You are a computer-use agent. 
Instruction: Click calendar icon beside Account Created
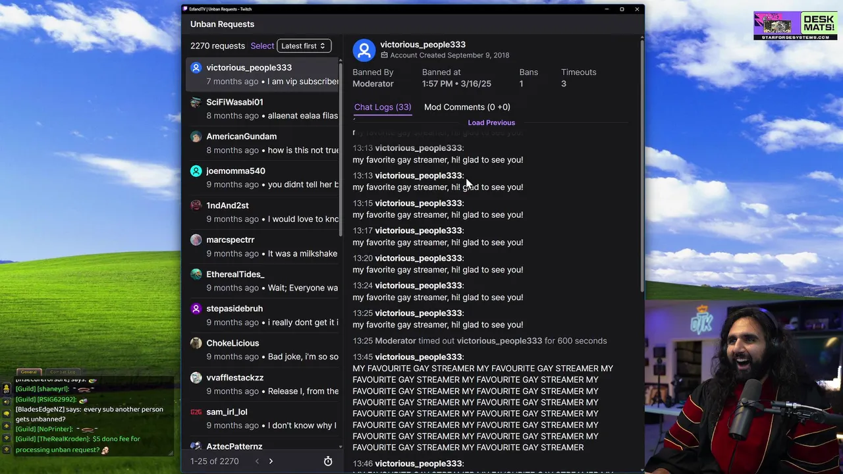click(384, 55)
